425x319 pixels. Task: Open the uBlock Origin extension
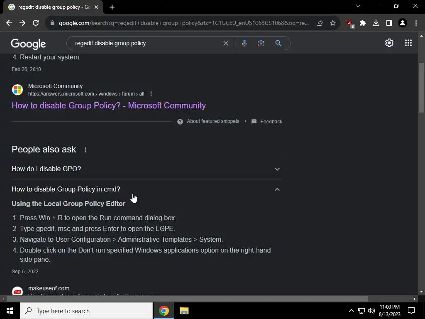[x=350, y=24]
